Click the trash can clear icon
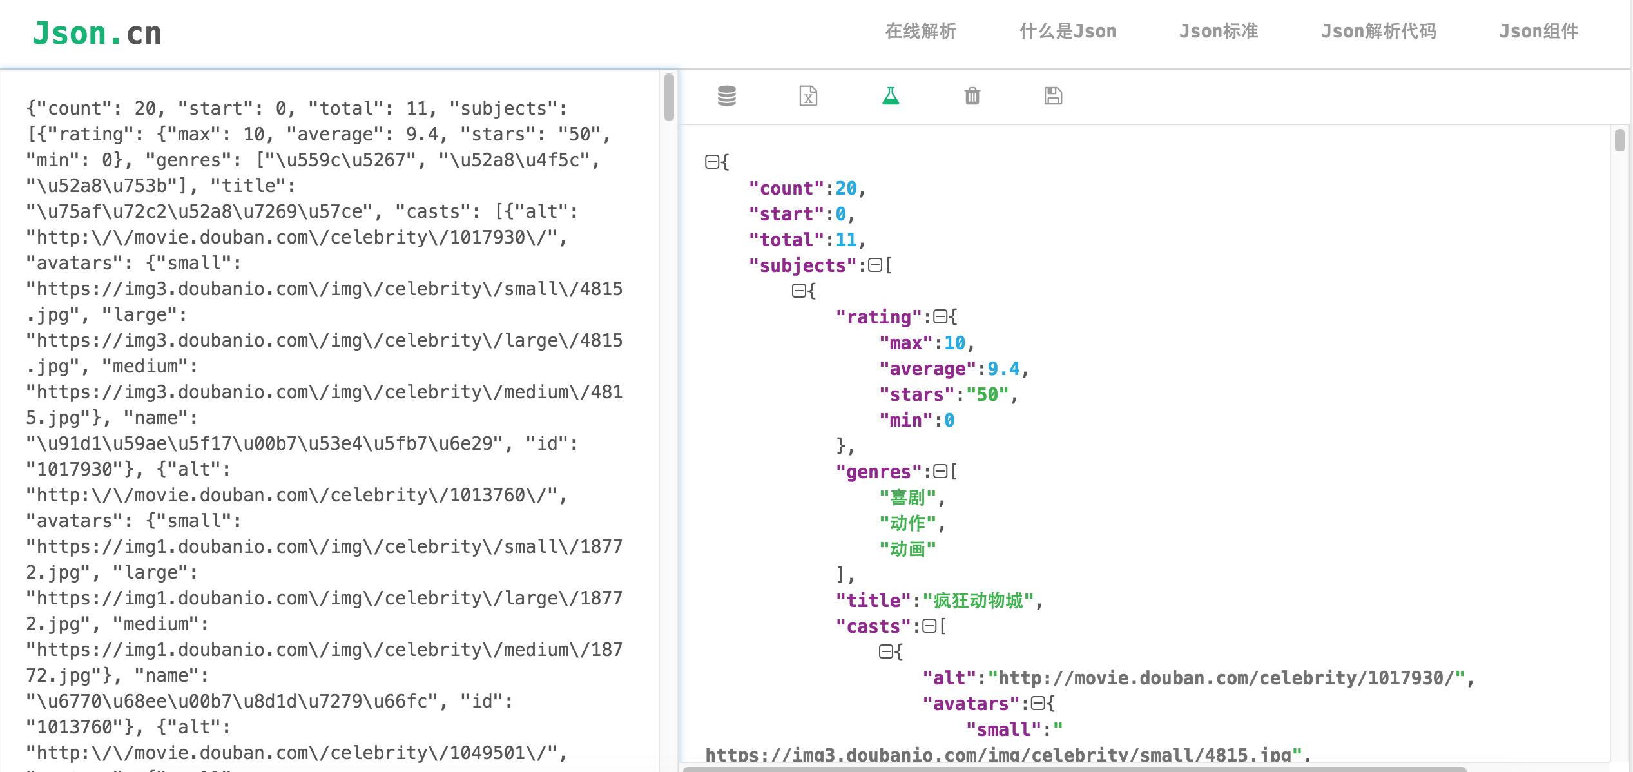Viewport: 1633px width, 772px height. tap(972, 96)
